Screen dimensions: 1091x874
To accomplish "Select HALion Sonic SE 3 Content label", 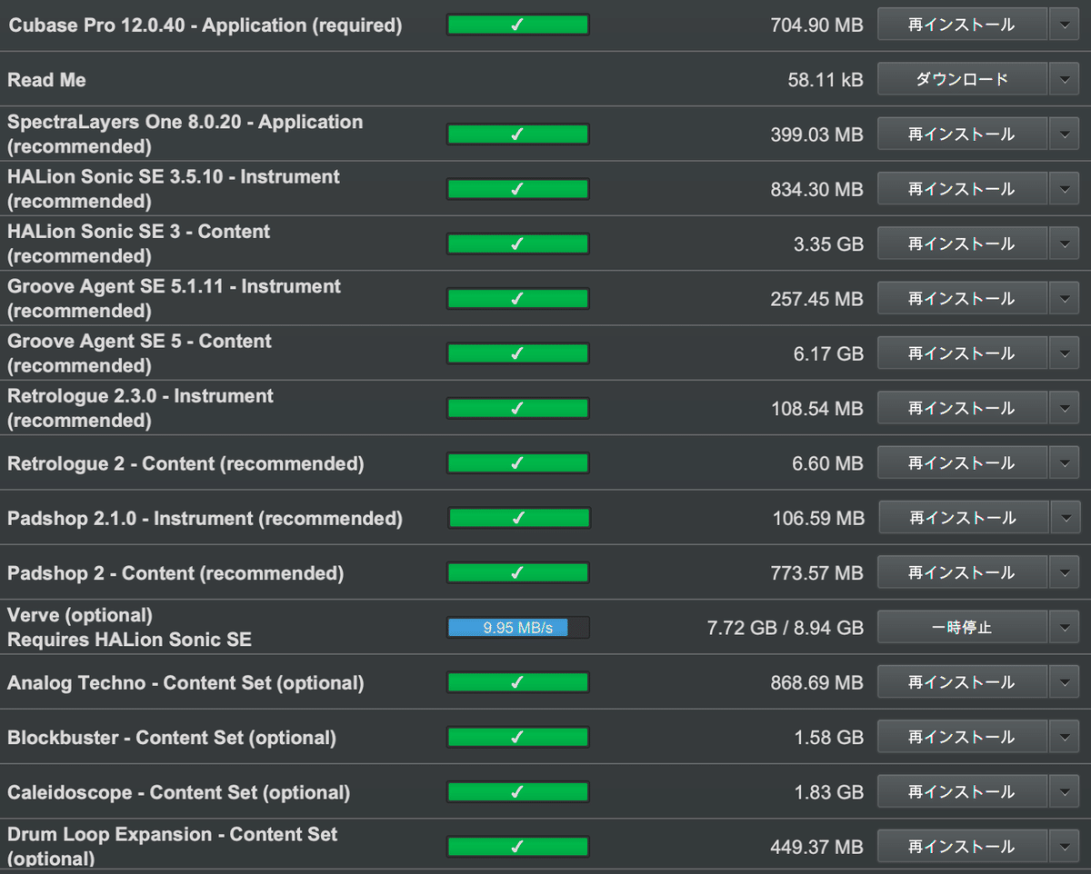I will point(139,243).
